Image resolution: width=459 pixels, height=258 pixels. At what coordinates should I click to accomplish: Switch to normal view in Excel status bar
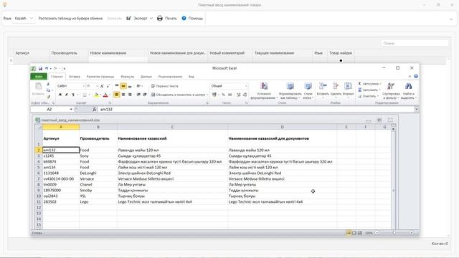tap(349, 233)
